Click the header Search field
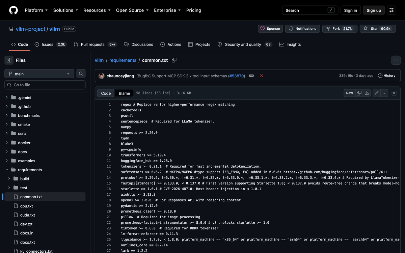The height and width of the screenshot is (253, 405). pos(310,10)
